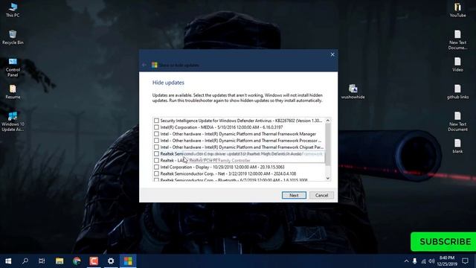
Task: Open Control Panel desktop shortcut
Action: coord(13,67)
